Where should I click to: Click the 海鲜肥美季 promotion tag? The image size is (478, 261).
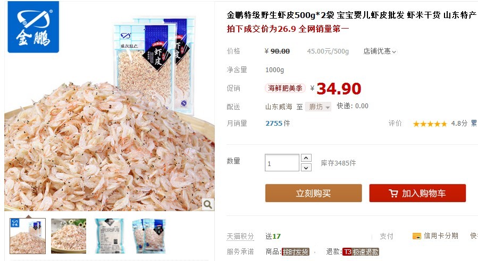(x=285, y=88)
